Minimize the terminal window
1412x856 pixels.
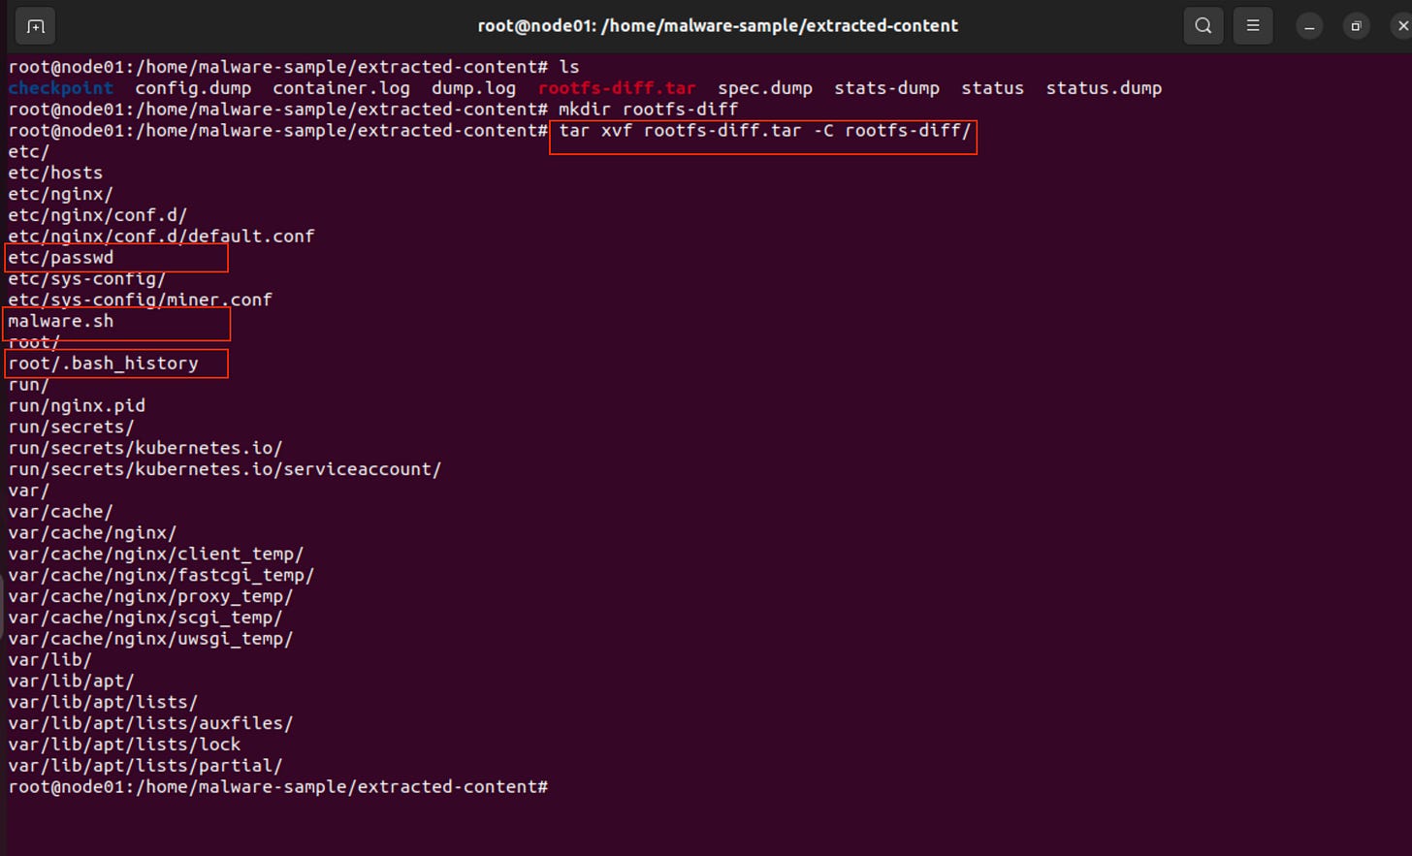(1308, 26)
